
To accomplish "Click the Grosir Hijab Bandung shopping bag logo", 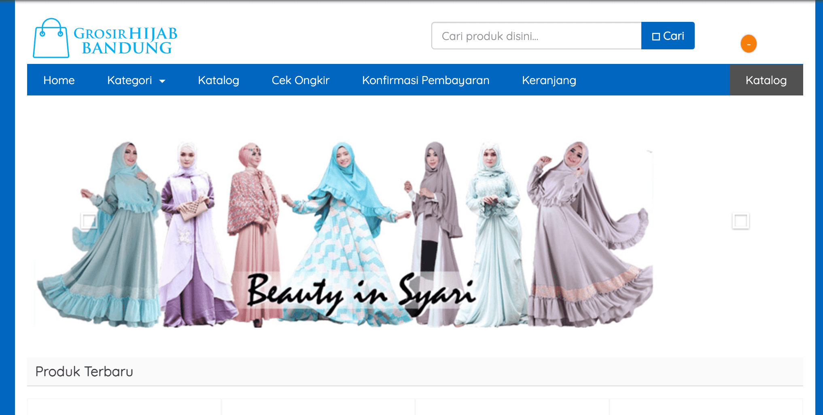I will pos(51,38).
